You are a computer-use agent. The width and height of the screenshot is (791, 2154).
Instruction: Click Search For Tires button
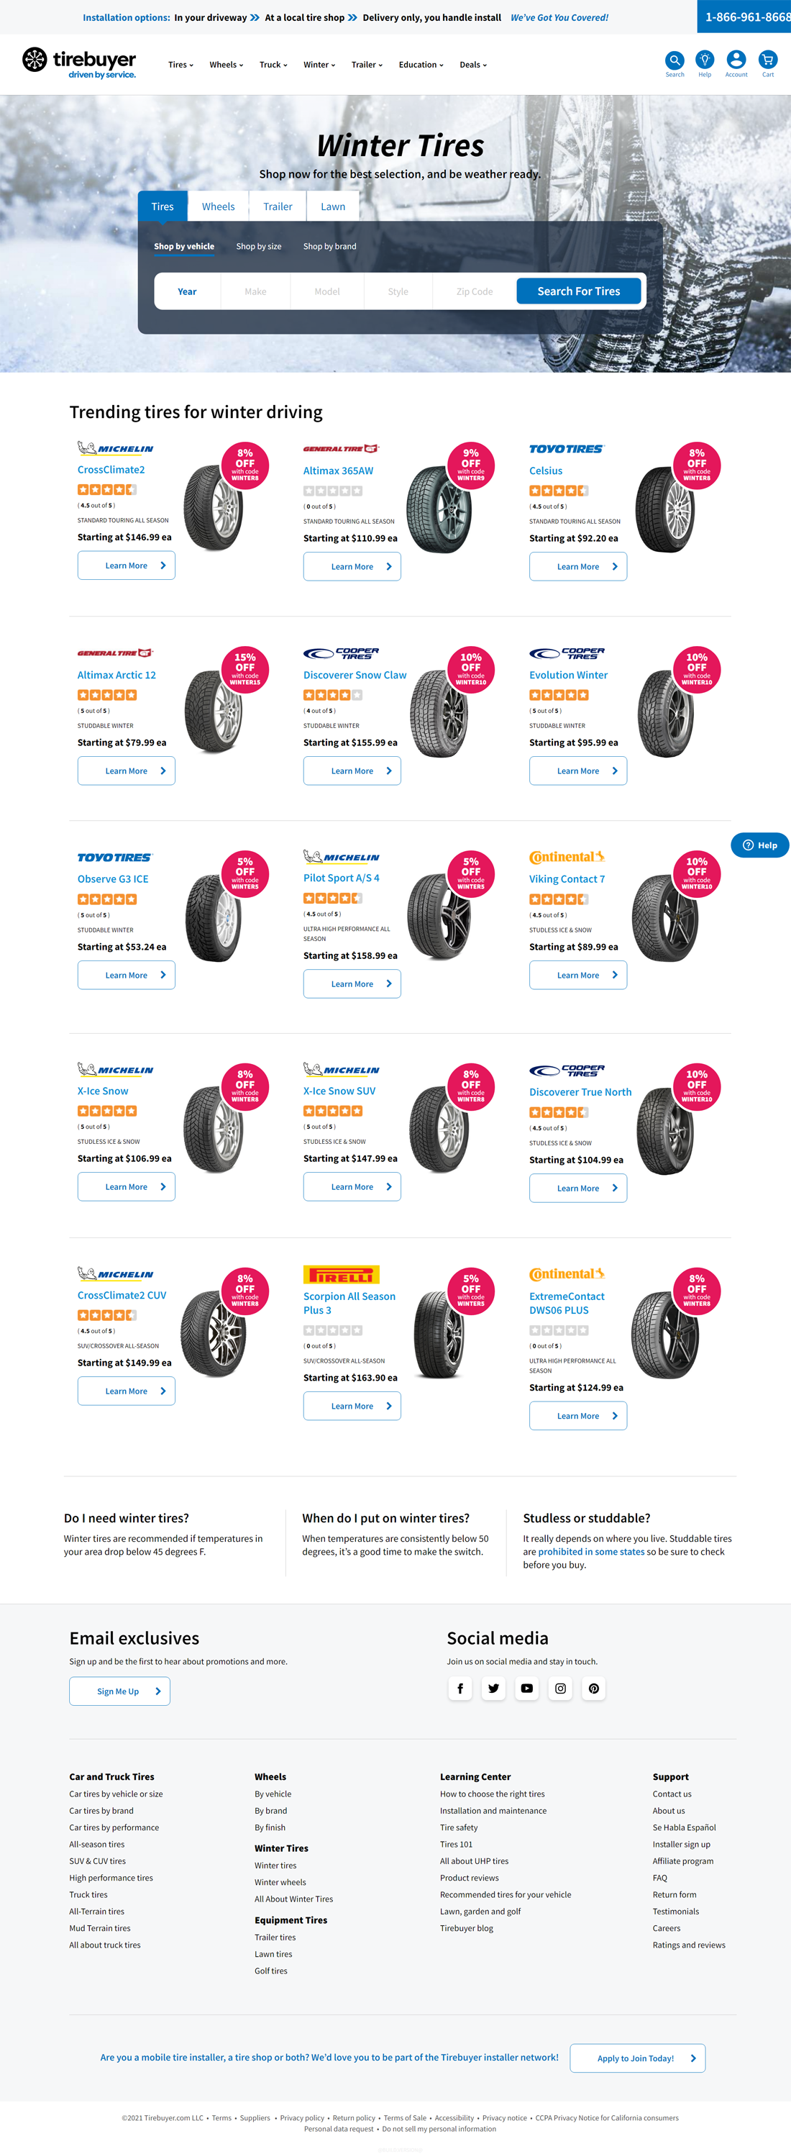(579, 291)
